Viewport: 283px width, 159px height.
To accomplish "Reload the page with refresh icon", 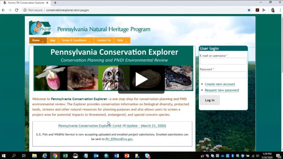I will point(17,10).
